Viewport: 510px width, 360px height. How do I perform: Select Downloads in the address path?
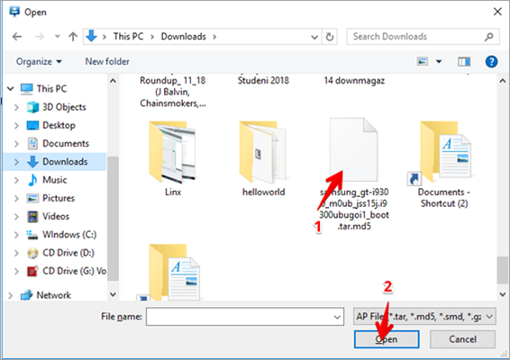click(184, 36)
